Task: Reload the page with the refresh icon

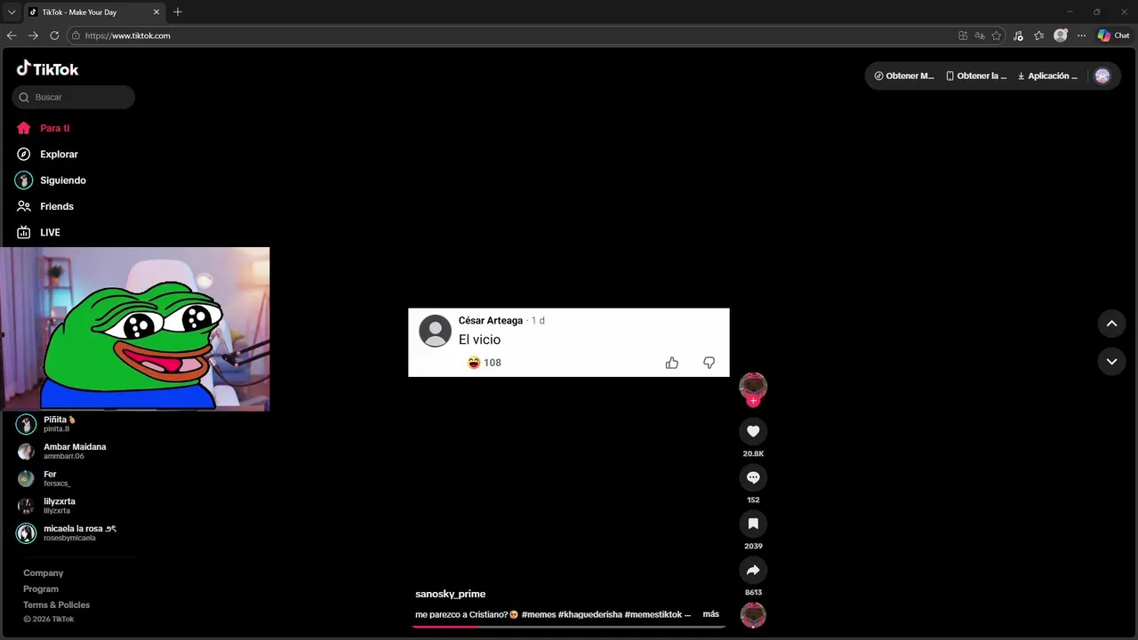Action: coord(54,36)
